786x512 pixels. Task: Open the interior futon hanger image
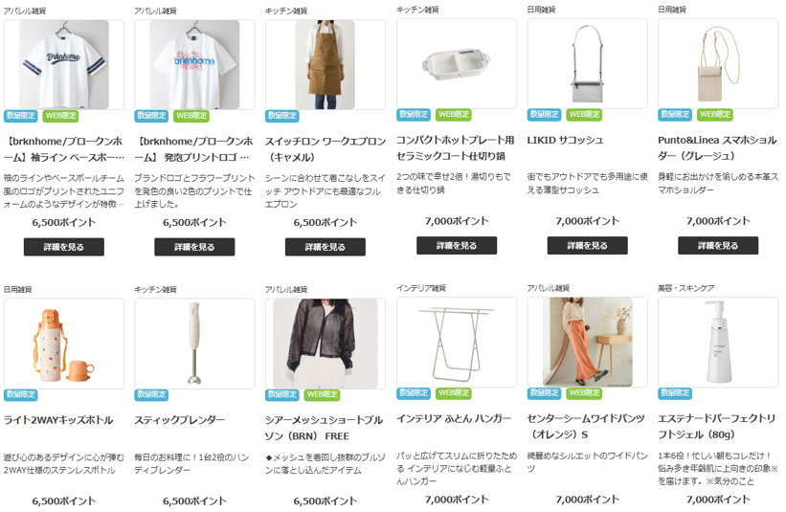click(x=457, y=343)
